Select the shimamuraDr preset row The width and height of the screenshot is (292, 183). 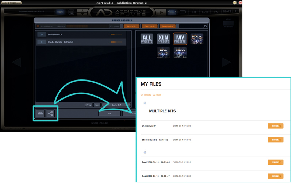coord(81,34)
